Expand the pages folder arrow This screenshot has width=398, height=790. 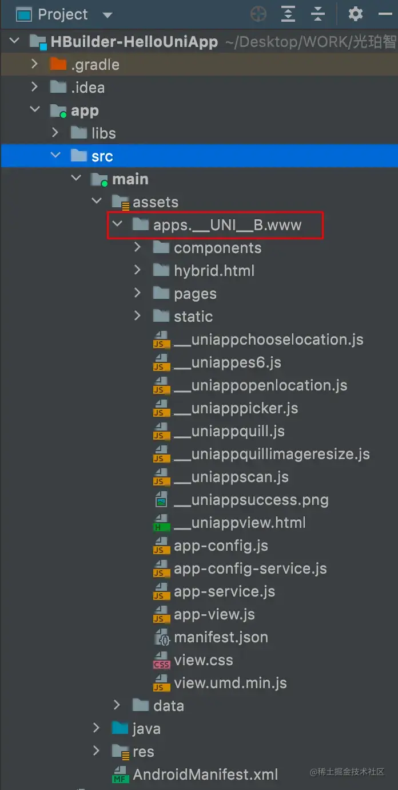click(x=137, y=293)
